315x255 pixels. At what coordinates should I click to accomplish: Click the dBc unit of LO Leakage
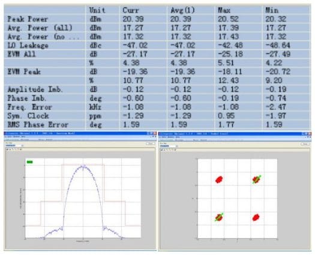(95, 46)
